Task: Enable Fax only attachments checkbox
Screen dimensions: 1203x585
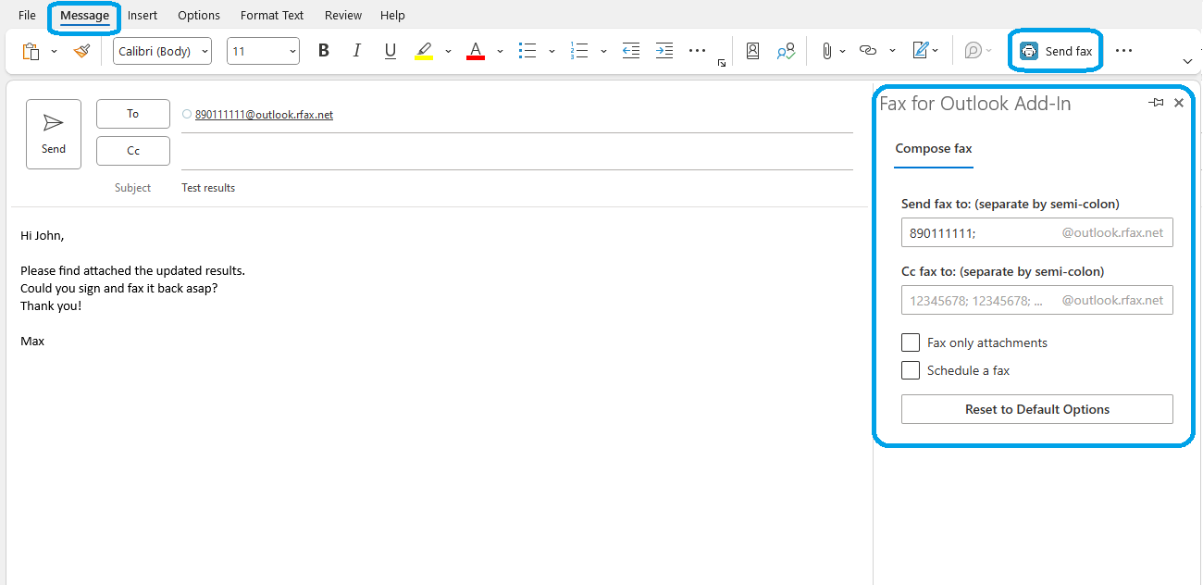Action: point(911,342)
